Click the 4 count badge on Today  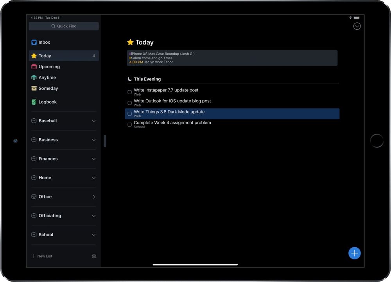coord(94,56)
